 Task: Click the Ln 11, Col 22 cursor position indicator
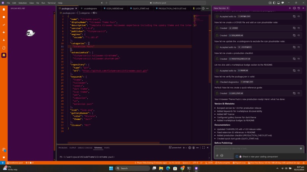[x=174, y=163]
